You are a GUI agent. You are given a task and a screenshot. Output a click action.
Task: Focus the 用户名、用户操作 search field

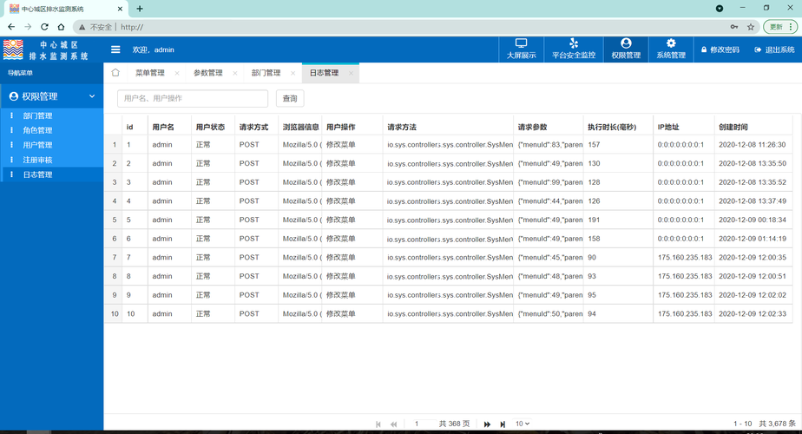192,99
